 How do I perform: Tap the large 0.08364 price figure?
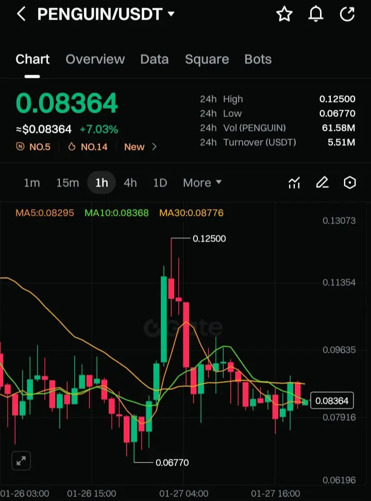click(67, 103)
